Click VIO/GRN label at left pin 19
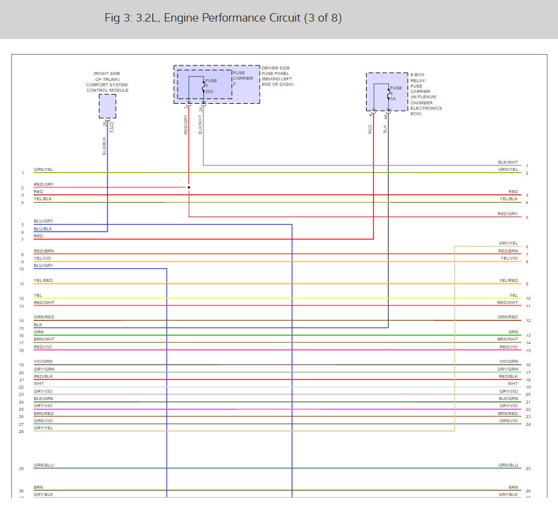 [x=43, y=362]
